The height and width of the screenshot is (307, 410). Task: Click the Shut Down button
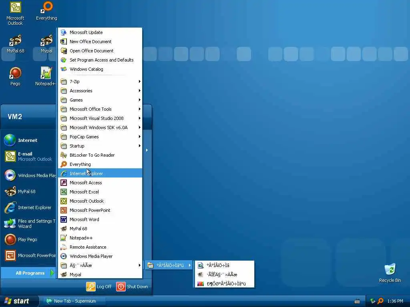132,287
